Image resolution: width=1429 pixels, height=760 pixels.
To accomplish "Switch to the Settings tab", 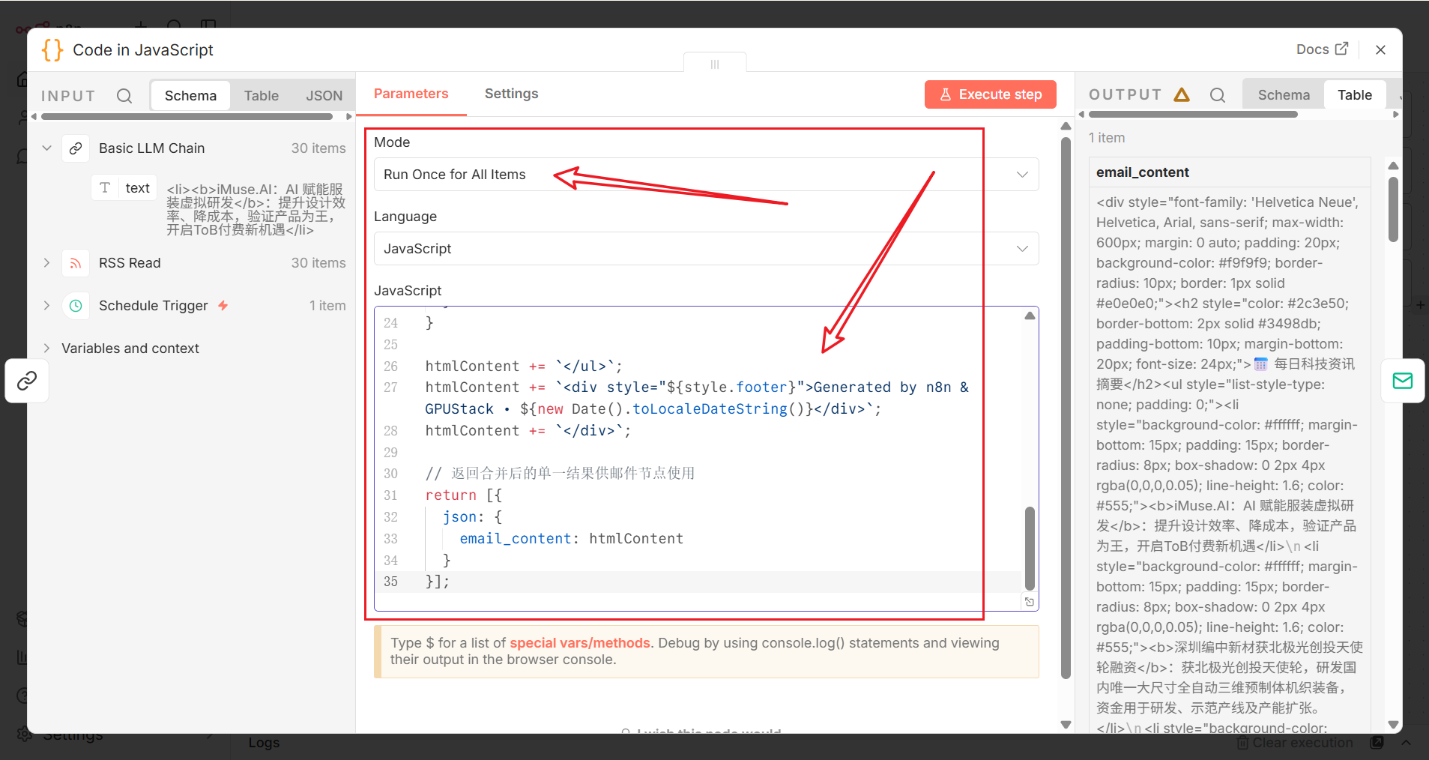I will tap(511, 94).
